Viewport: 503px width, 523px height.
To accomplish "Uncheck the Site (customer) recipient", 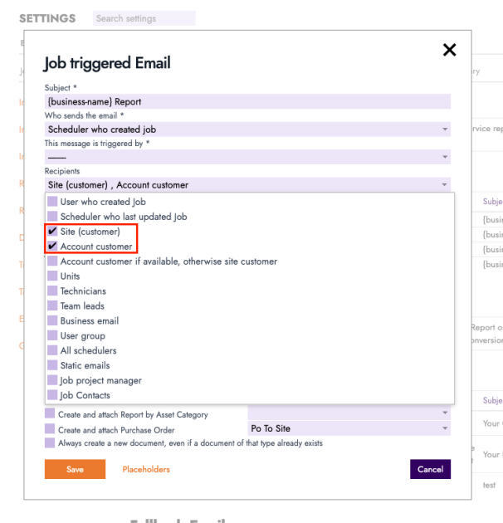I will click(x=53, y=232).
